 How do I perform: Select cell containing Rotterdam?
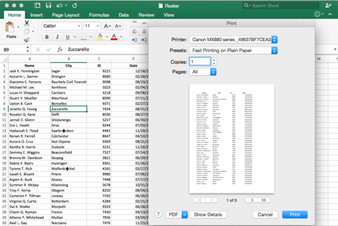pyautogui.click(x=69, y=201)
